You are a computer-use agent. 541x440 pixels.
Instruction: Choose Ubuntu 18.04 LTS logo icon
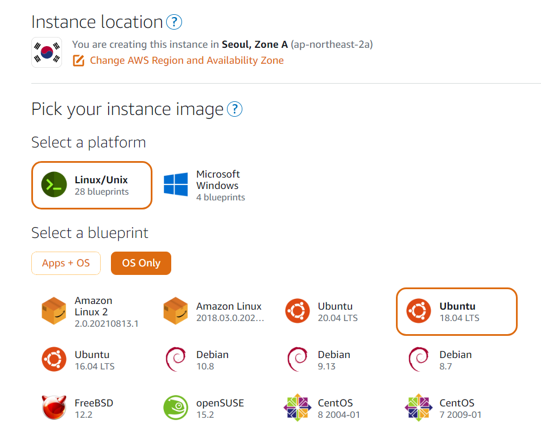click(x=419, y=311)
